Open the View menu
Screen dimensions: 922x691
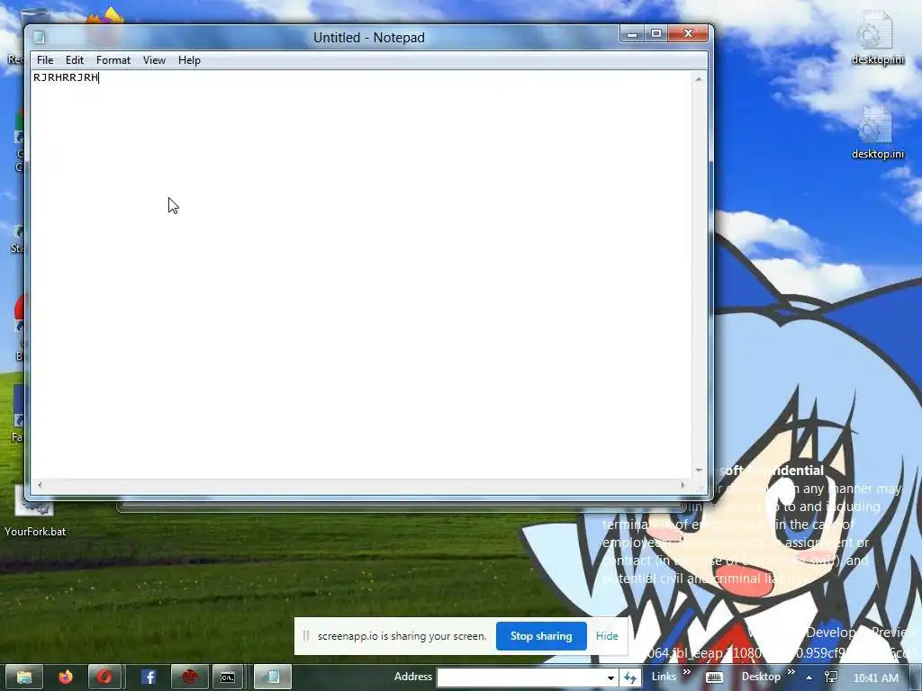click(154, 60)
